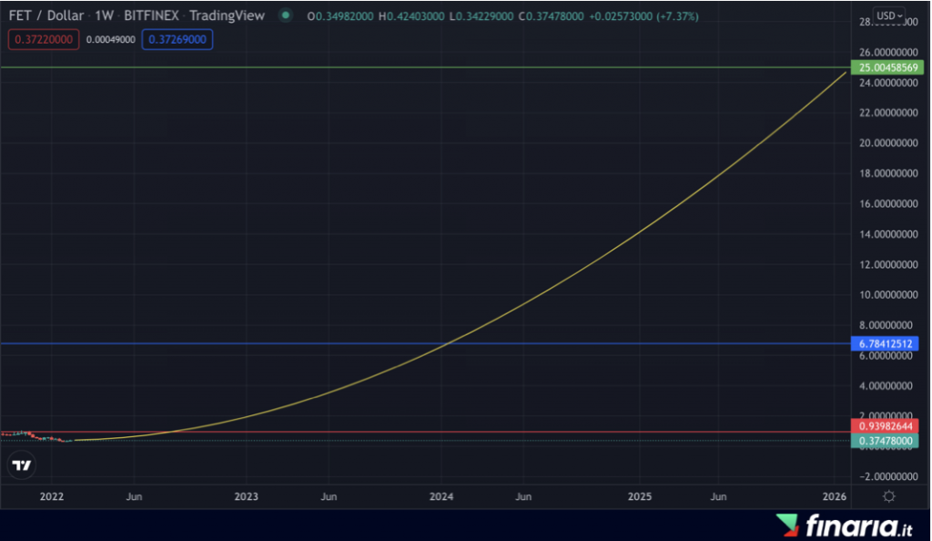Select the green 25.00458569 price label

coord(886,68)
